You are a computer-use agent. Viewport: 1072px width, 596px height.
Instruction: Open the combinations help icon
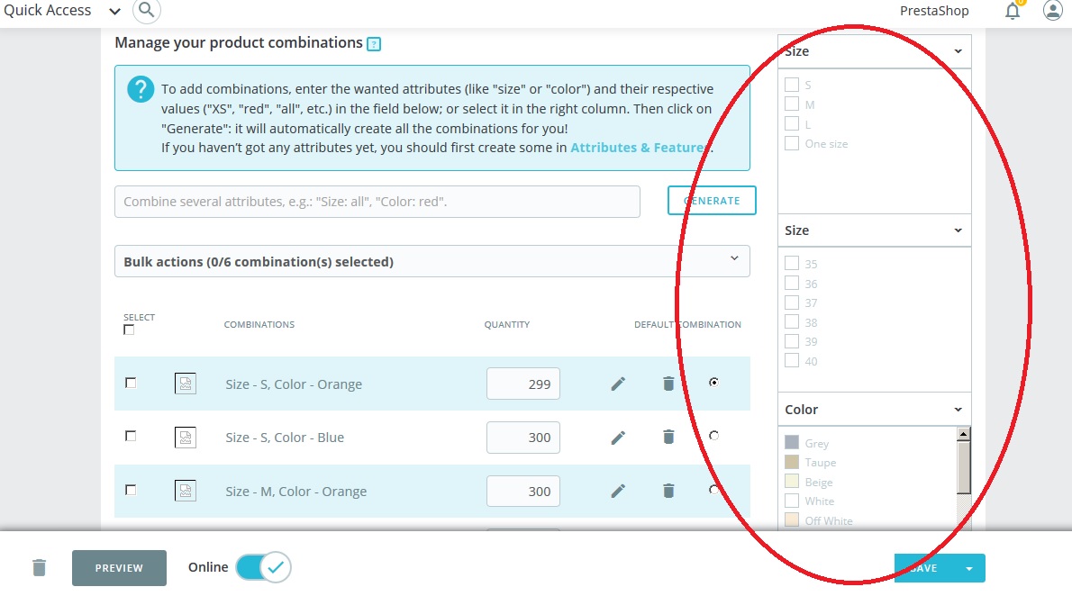[x=374, y=44]
